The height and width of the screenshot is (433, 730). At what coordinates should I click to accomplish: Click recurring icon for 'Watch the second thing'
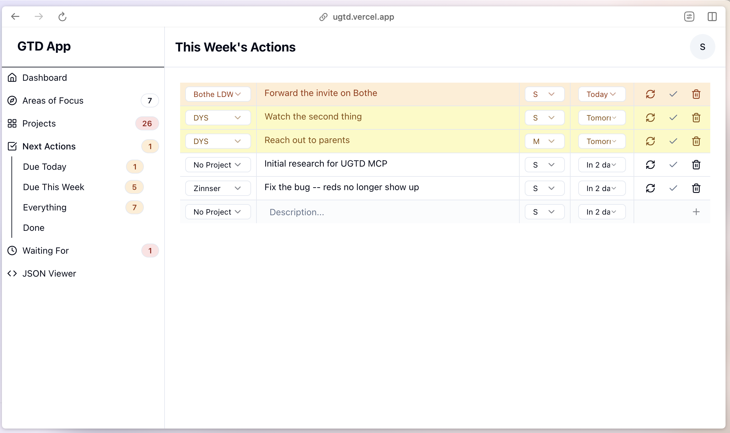pyautogui.click(x=650, y=118)
